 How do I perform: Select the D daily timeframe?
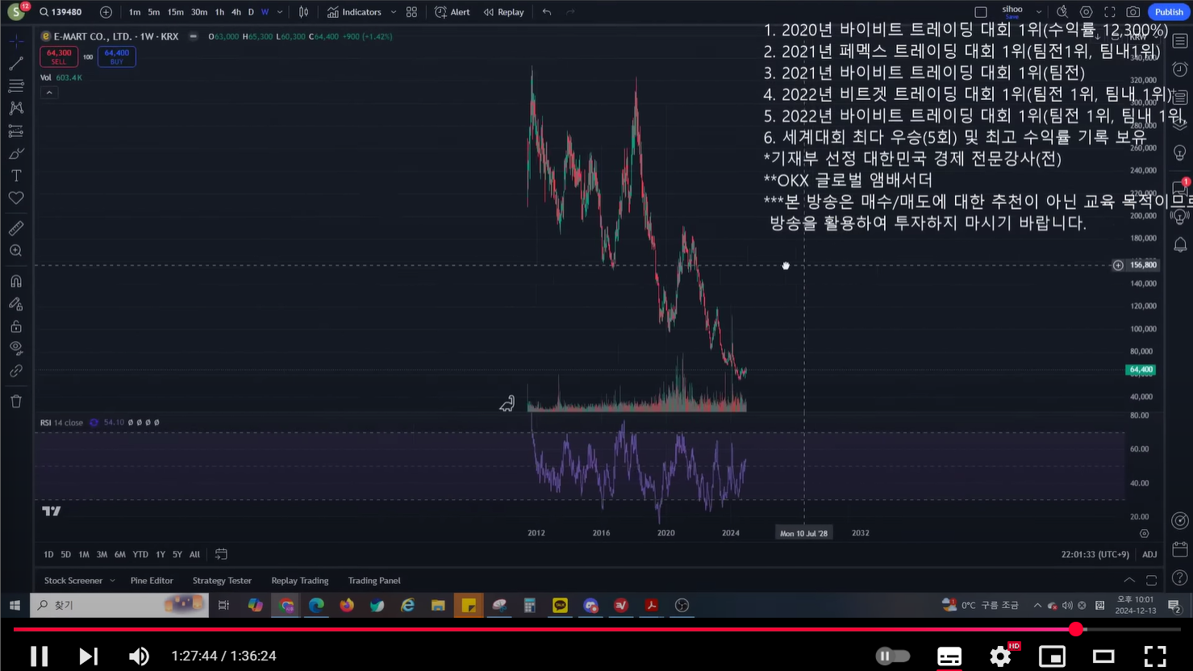251,12
